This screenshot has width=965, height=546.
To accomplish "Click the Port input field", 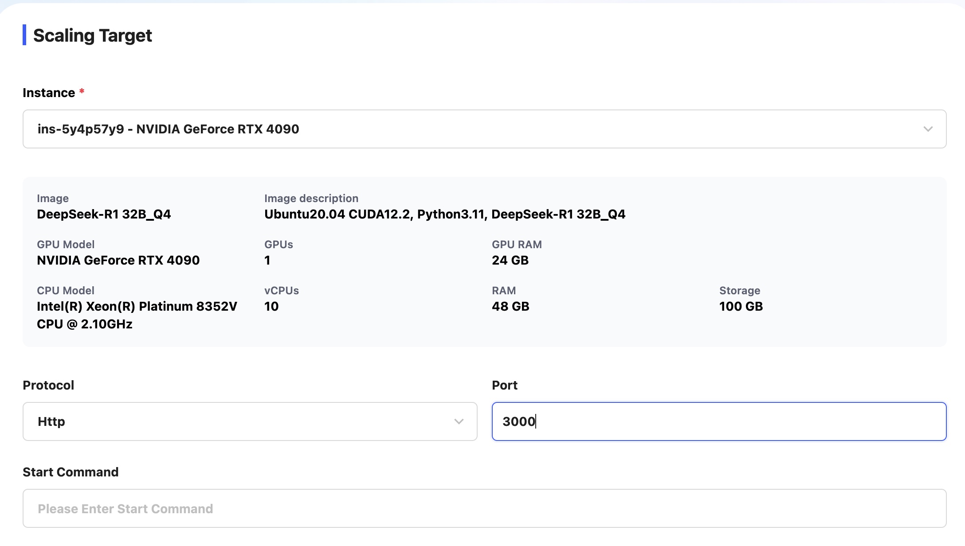I will click(718, 421).
